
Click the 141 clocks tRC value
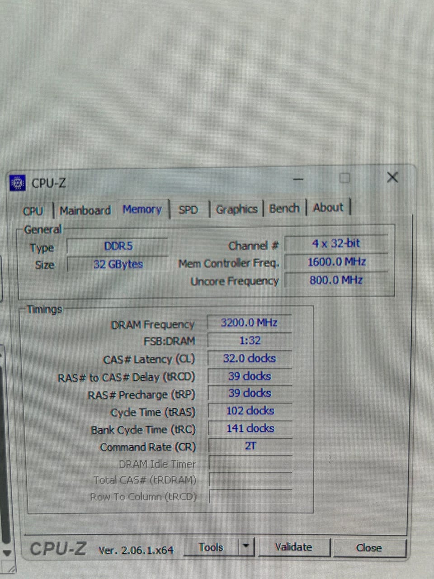click(x=250, y=428)
